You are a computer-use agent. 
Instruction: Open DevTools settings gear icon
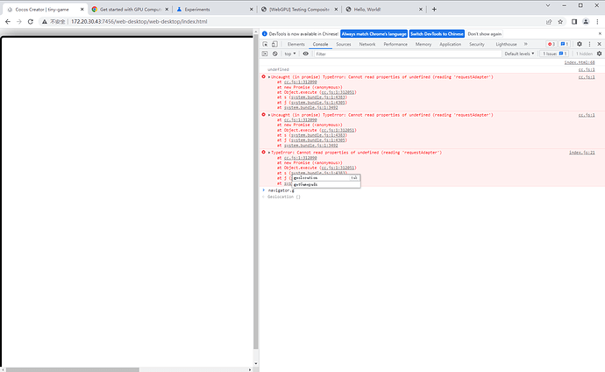[x=580, y=44]
